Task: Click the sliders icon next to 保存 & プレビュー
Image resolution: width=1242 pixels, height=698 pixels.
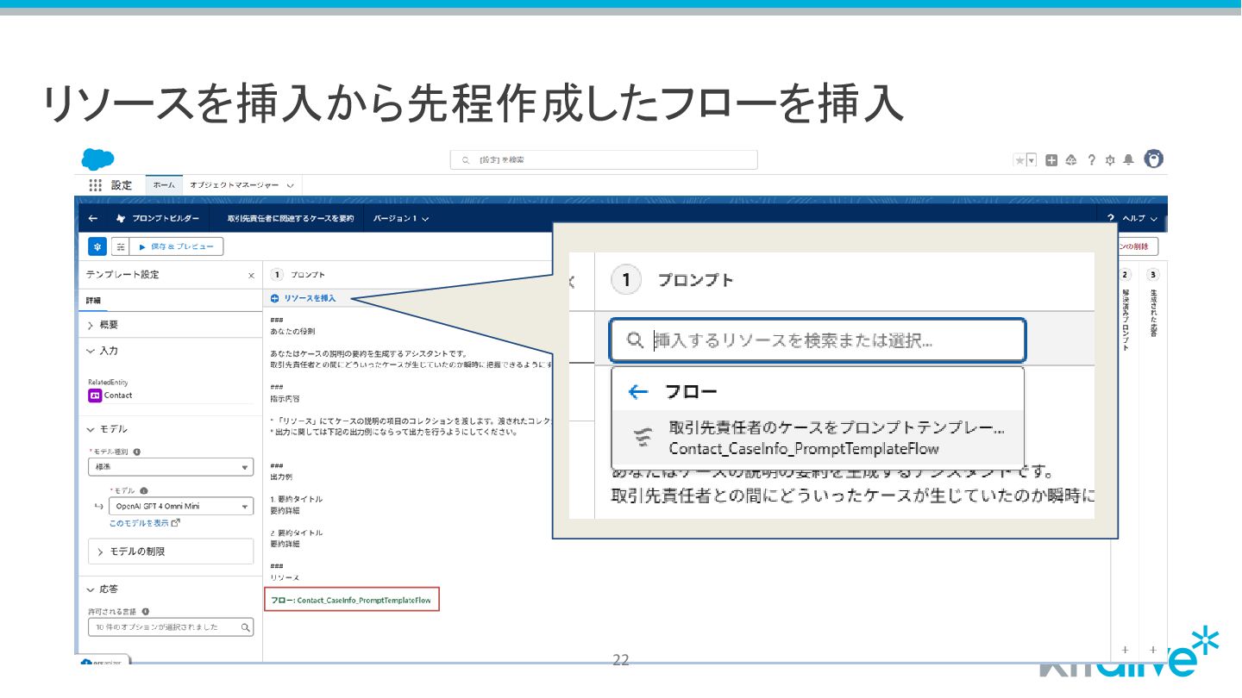Action: point(121,246)
